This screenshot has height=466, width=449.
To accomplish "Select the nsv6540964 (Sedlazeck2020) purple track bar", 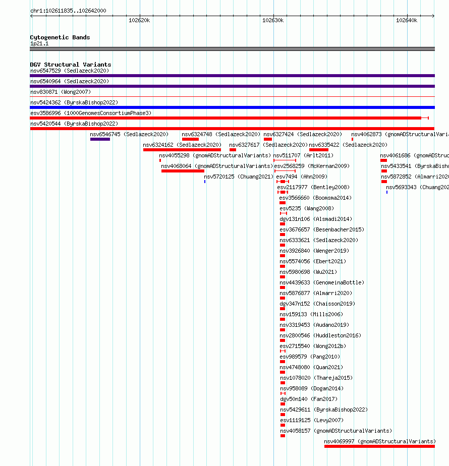I will coord(232,86).
